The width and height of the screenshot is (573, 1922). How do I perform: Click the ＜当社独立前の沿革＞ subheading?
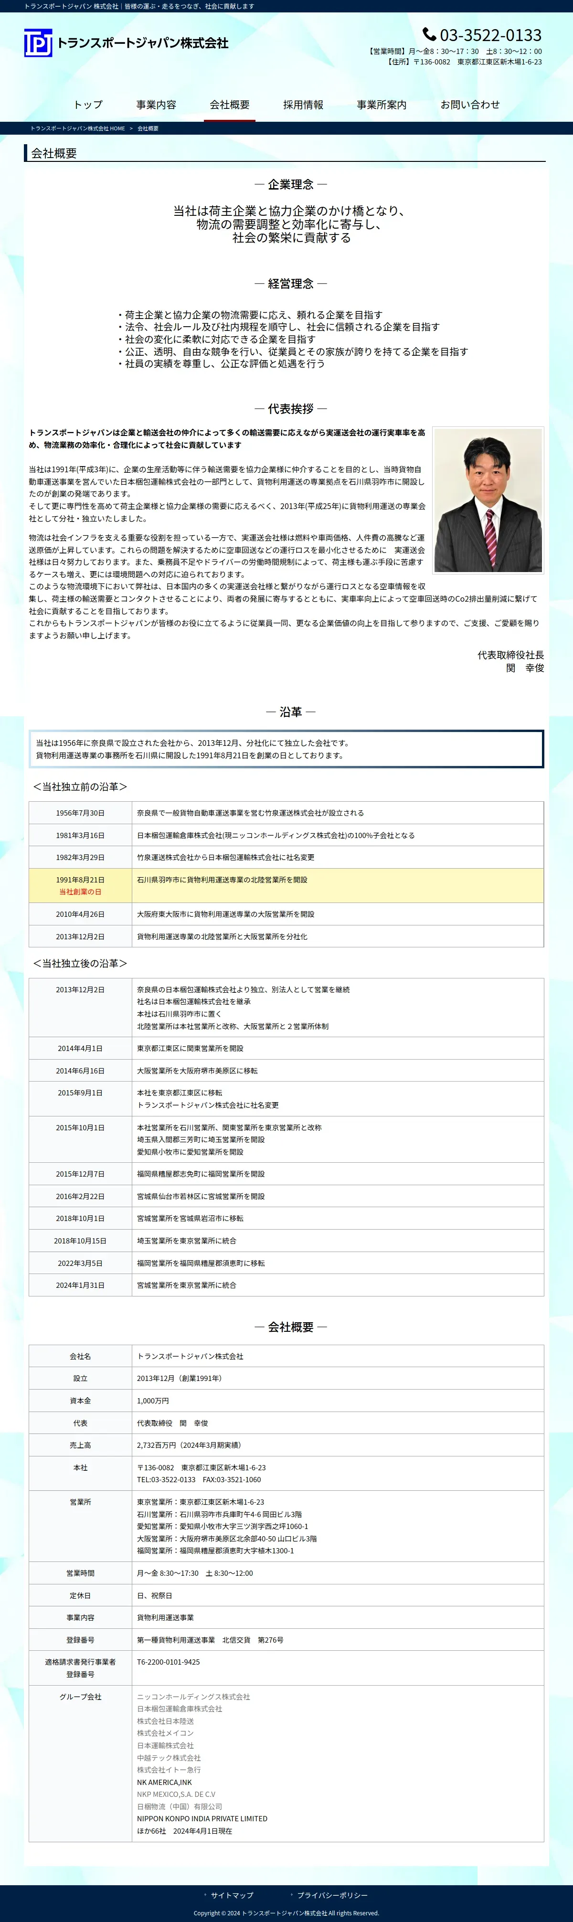pos(80,786)
